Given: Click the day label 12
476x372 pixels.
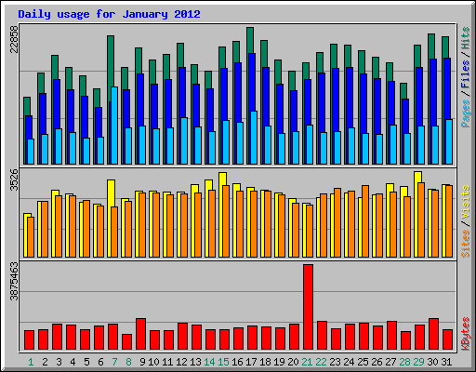Looking at the screenshot, I should [x=181, y=362].
